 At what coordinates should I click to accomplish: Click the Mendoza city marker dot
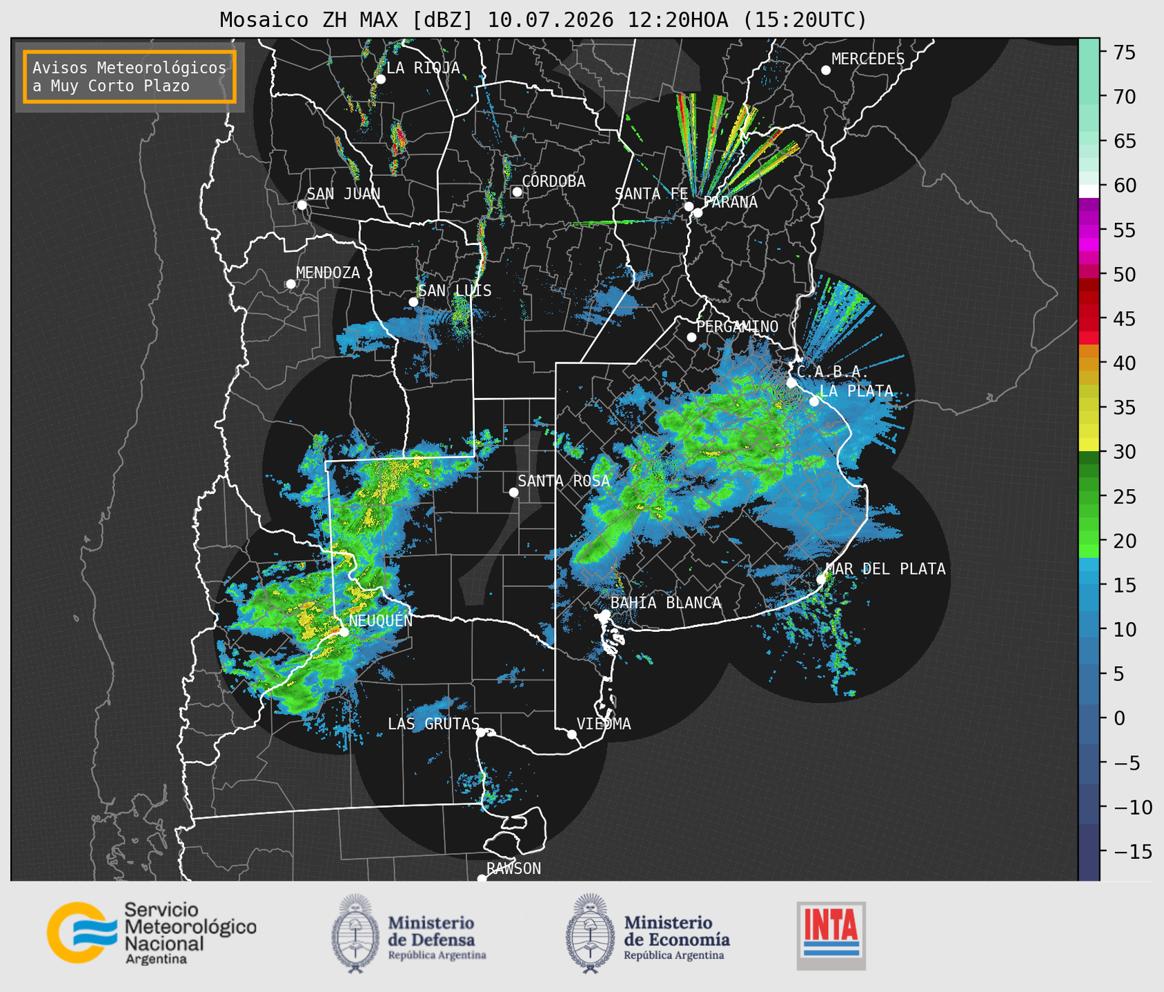click(290, 284)
